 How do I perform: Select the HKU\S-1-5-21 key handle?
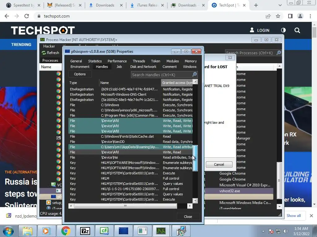pyautogui.click(x=130, y=189)
